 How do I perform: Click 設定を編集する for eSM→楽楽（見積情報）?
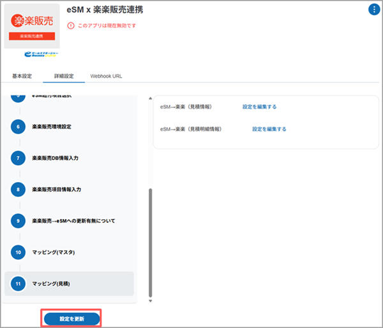click(x=259, y=107)
